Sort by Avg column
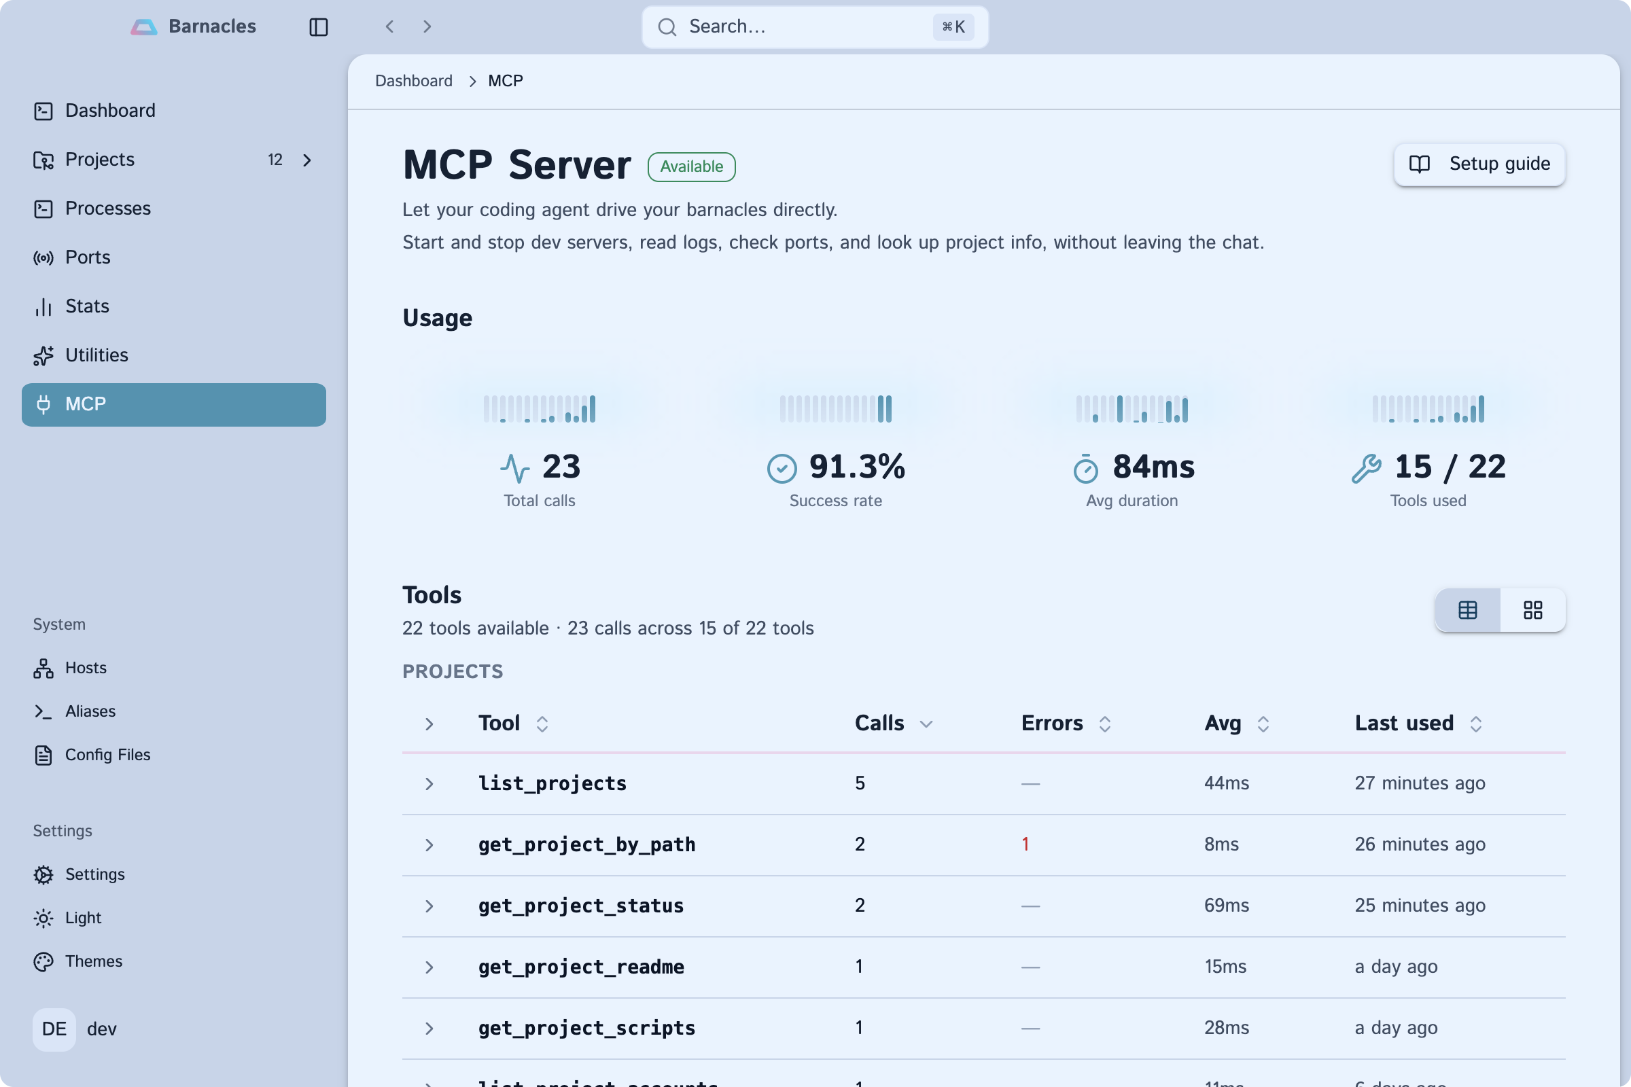Image resolution: width=1631 pixels, height=1087 pixels. [x=1237, y=724]
